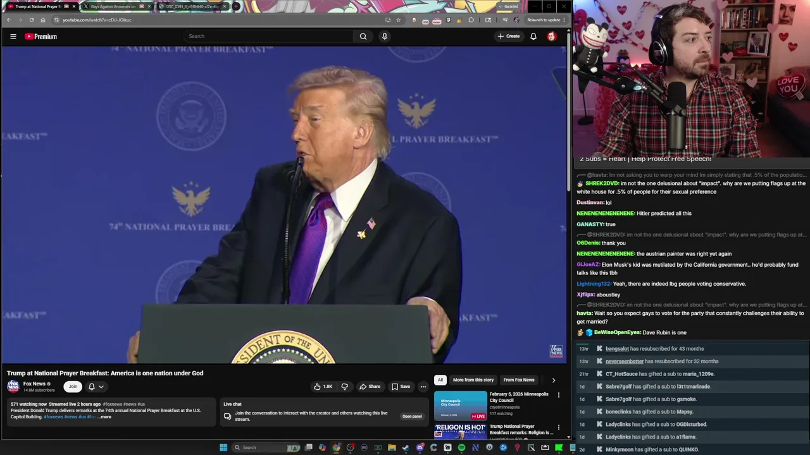Open browser Extensions puzzle icon
Image resolution: width=810 pixels, height=455 pixels.
click(x=471, y=20)
